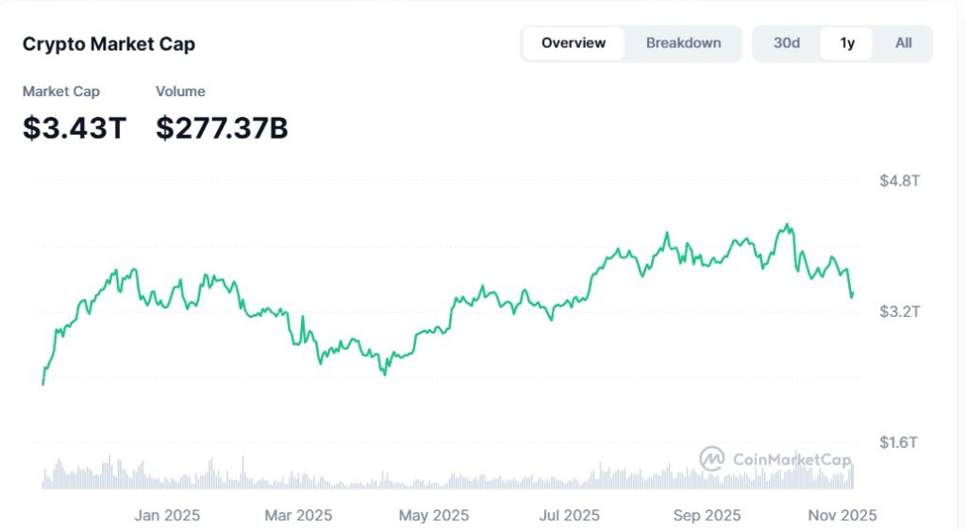966x529 pixels.
Task: Click the Market Cap label
Action: (61, 91)
